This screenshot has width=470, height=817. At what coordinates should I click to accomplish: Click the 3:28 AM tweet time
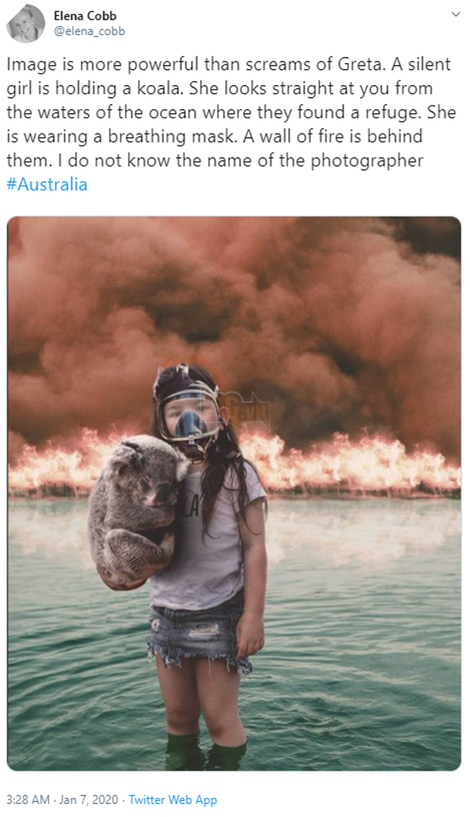[x=28, y=800]
